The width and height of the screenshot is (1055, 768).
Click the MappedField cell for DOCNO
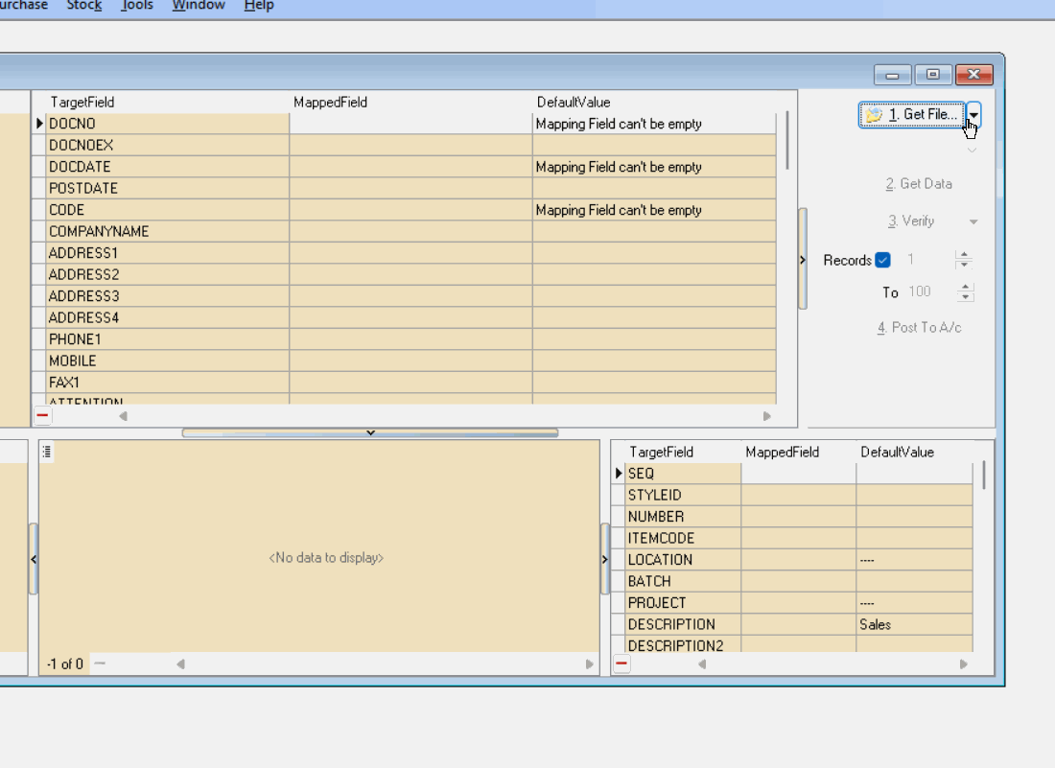(x=410, y=124)
